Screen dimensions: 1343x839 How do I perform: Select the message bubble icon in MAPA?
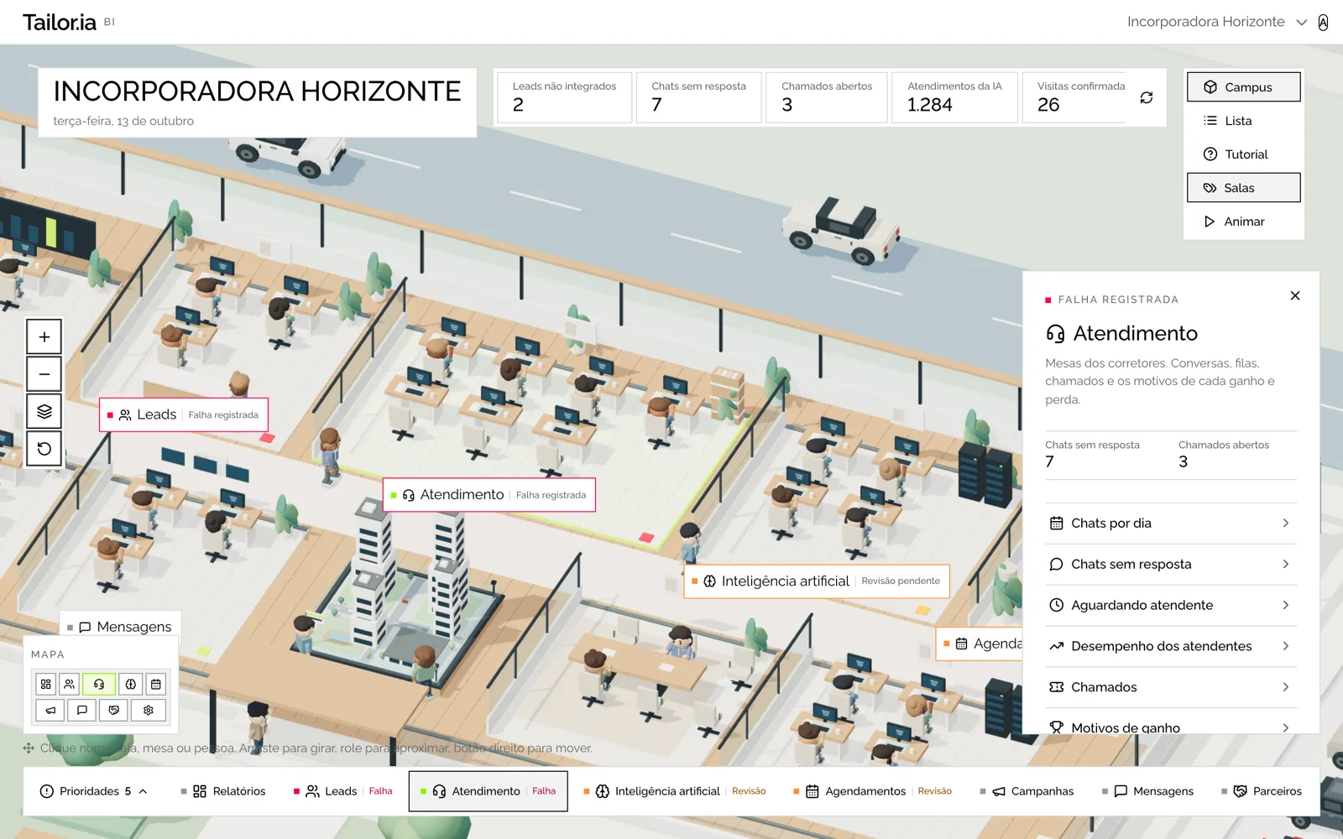[x=82, y=710]
